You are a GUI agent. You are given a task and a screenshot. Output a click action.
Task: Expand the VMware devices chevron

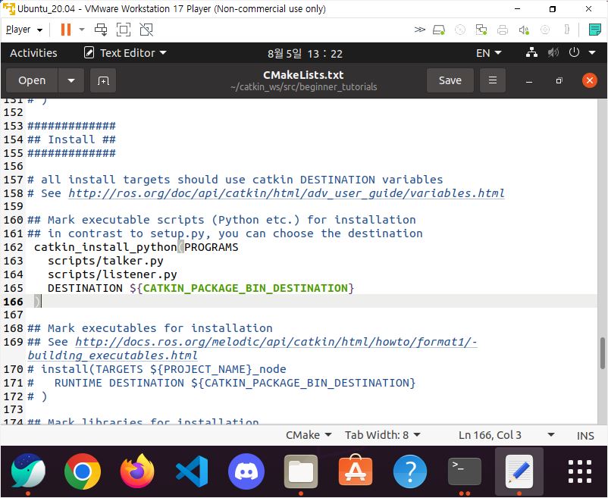[419, 30]
